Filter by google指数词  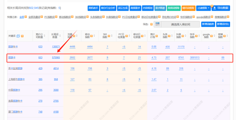point(203,17)
